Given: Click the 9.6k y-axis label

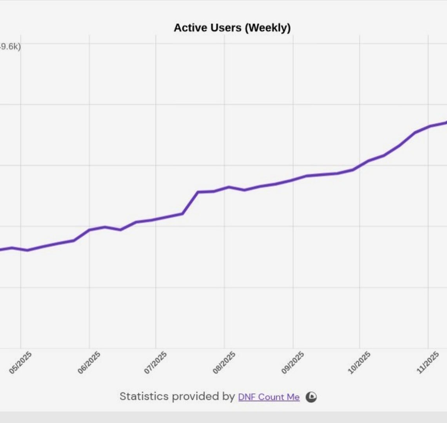Looking at the screenshot, I should point(11,47).
